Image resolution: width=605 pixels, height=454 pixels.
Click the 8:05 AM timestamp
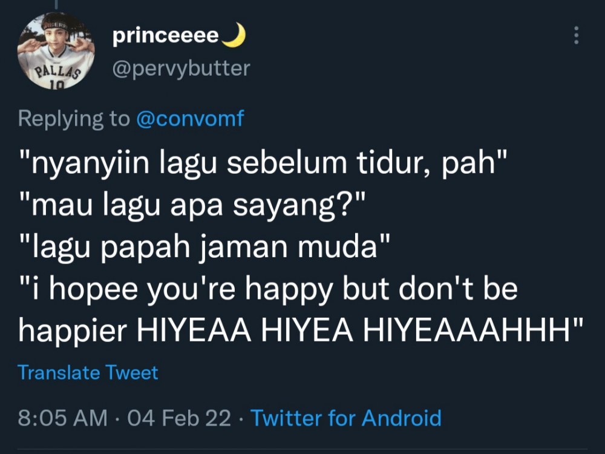[63, 418]
